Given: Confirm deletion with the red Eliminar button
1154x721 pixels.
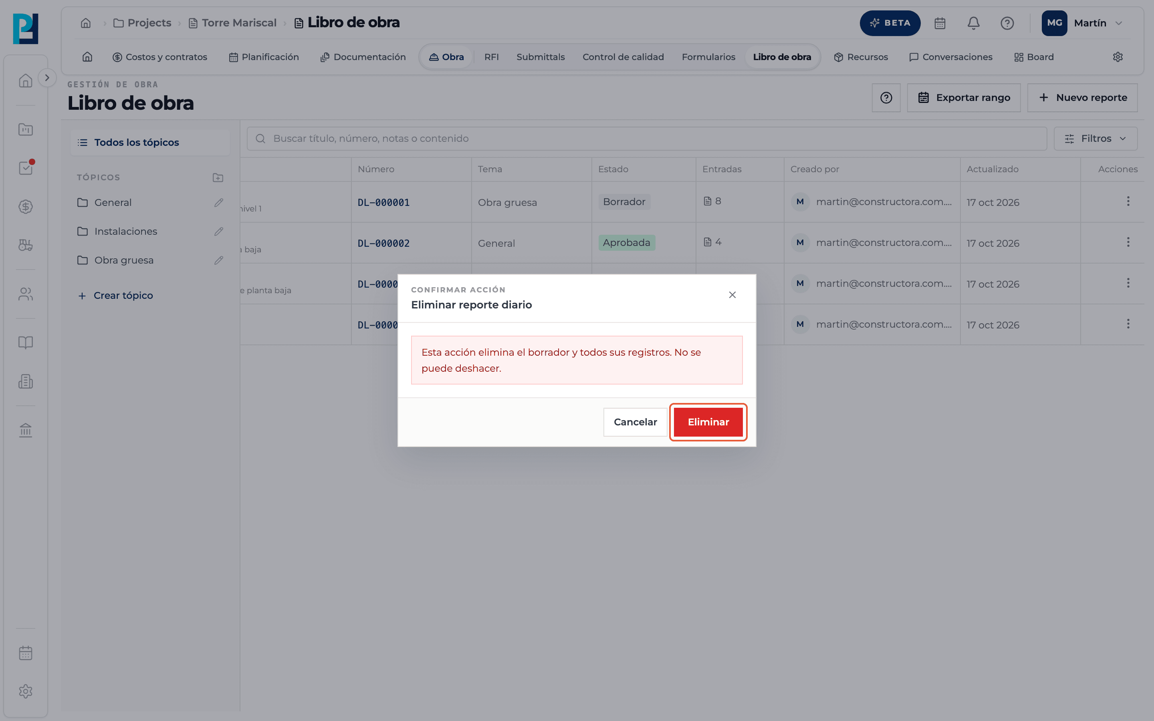Looking at the screenshot, I should click(x=708, y=422).
